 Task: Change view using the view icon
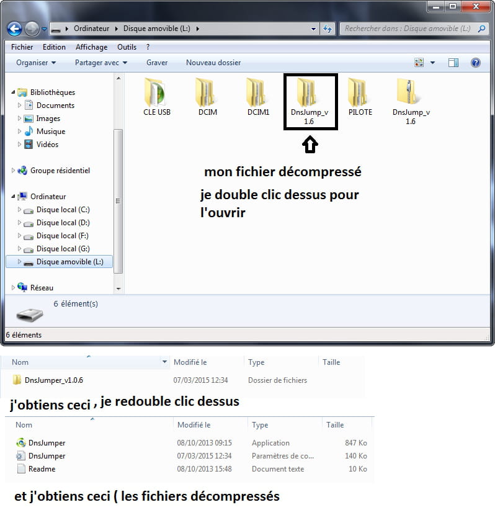[x=419, y=63]
